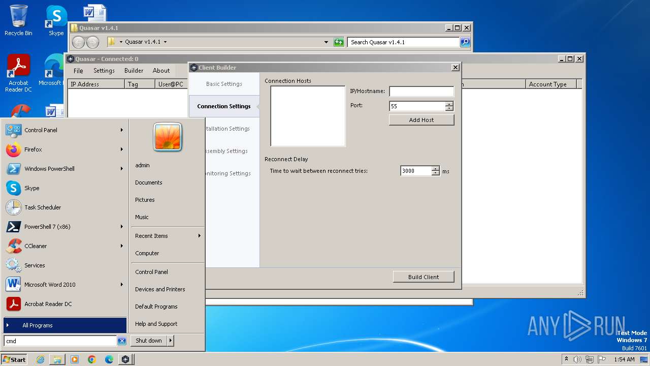Open Skype desktop shortcut

(56, 20)
